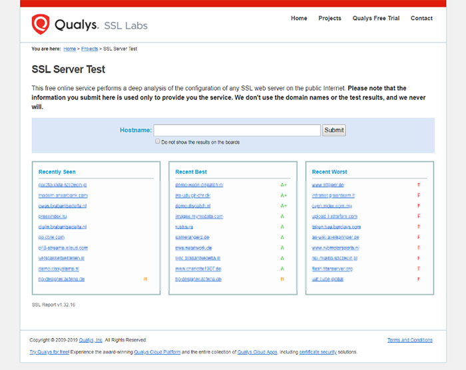Open the Qualys Cloud Apps footer link
Screen dimensions: 466x370
click(x=258, y=352)
